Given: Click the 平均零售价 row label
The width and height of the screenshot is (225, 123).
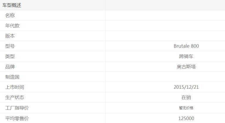Looking at the screenshot, I should (x=17, y=119).
